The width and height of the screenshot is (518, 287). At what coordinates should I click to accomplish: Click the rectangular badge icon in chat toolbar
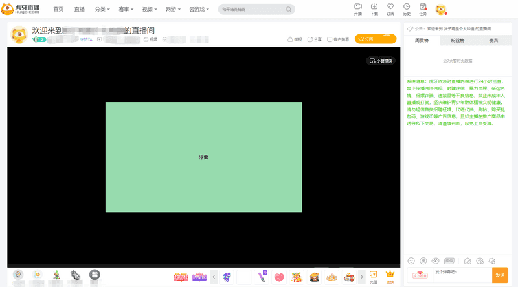[x=449, y=261]
